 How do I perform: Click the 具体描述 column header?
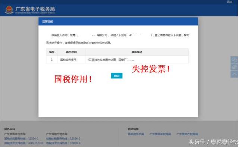tap(137, 52)
